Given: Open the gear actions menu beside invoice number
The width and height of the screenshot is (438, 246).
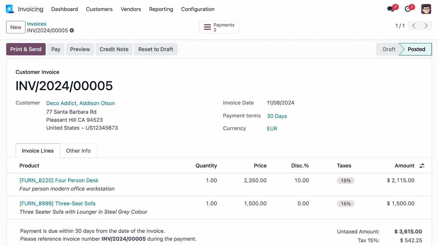Looking at the screenshot, I should [x=72, y=30].
